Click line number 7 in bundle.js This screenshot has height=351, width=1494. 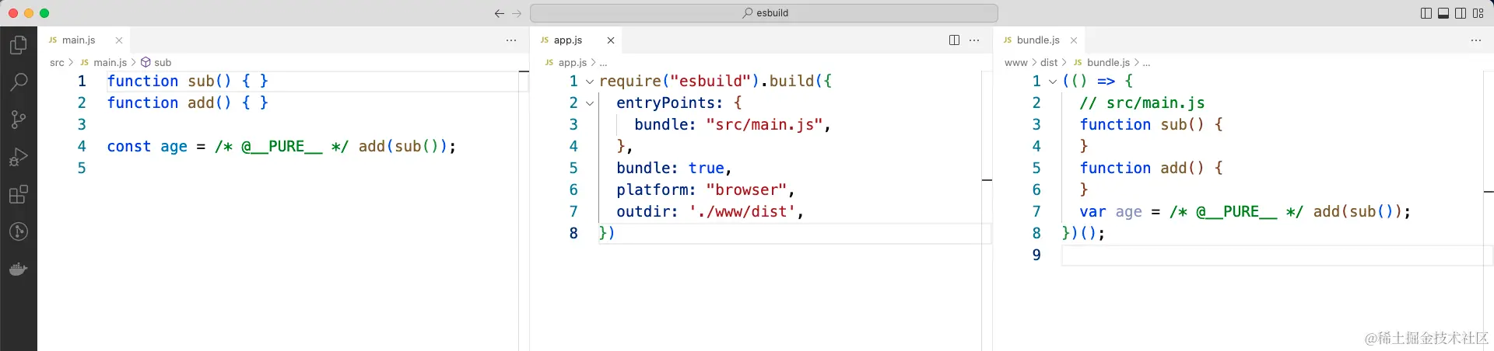point(1036,211)
